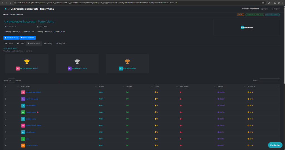Click the silver second-place trophy icon
This screenshot has height=150, width=285.
tap(77, 61)
